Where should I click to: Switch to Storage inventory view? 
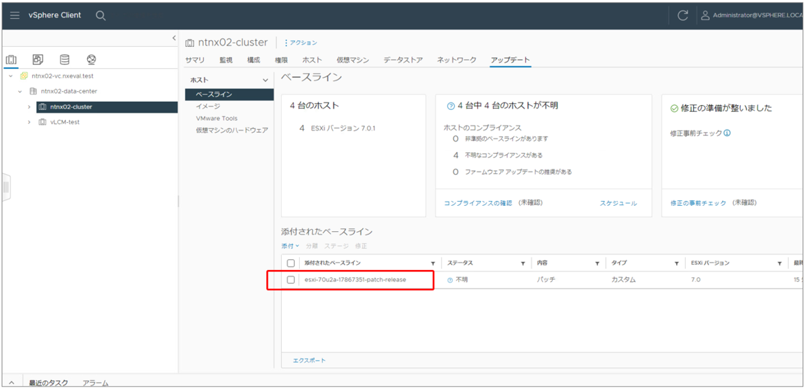[x=64, y=60]
